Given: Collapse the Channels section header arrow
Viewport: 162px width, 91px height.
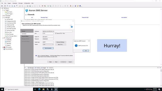Looking at the screenshot, I should pos(26,15).
